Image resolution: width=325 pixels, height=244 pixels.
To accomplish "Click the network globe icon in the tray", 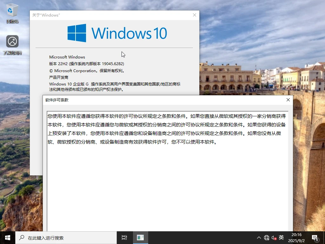I will tap(267, 237).
